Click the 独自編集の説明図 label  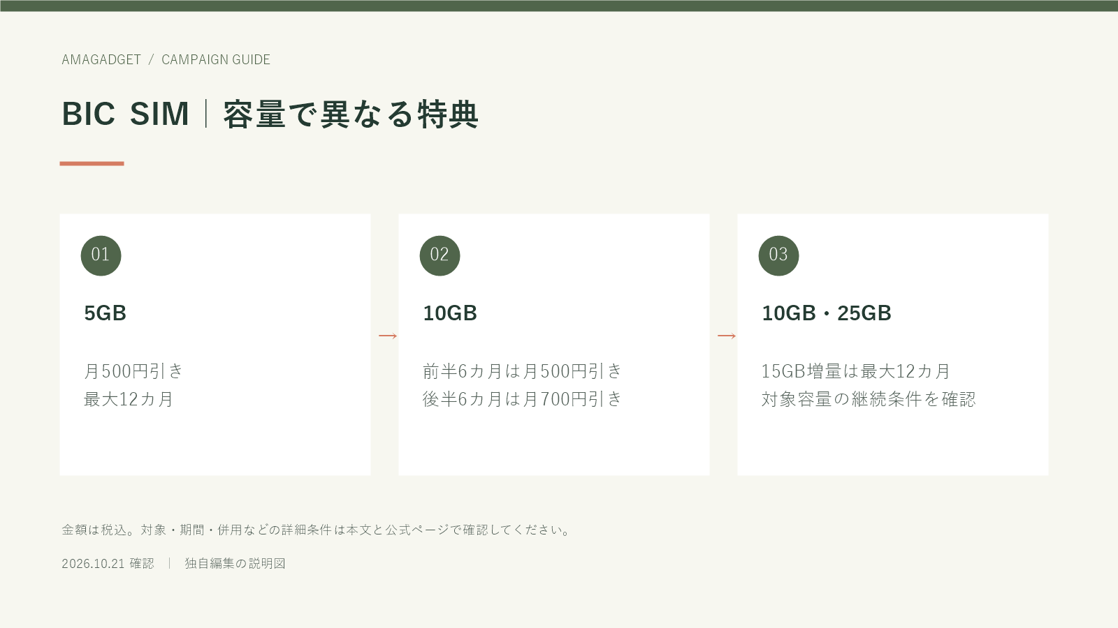pos(235,564)
